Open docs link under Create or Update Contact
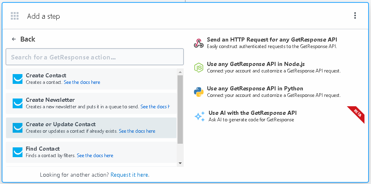The width and height of the screenshot is (371, 184). click(137, 131)
